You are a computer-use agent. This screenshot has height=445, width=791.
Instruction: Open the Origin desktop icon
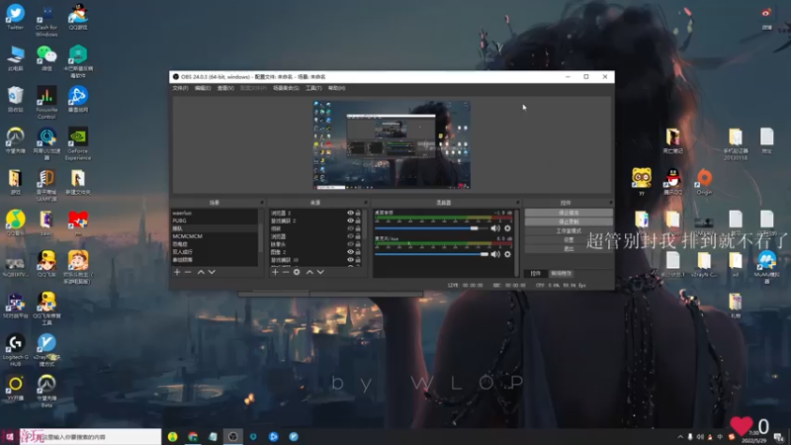point(704,182)
